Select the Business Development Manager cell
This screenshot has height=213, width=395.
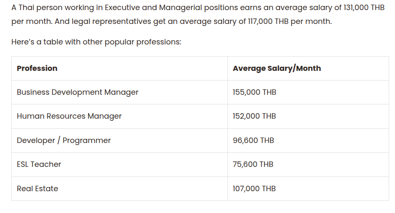[x=78, y=92]
